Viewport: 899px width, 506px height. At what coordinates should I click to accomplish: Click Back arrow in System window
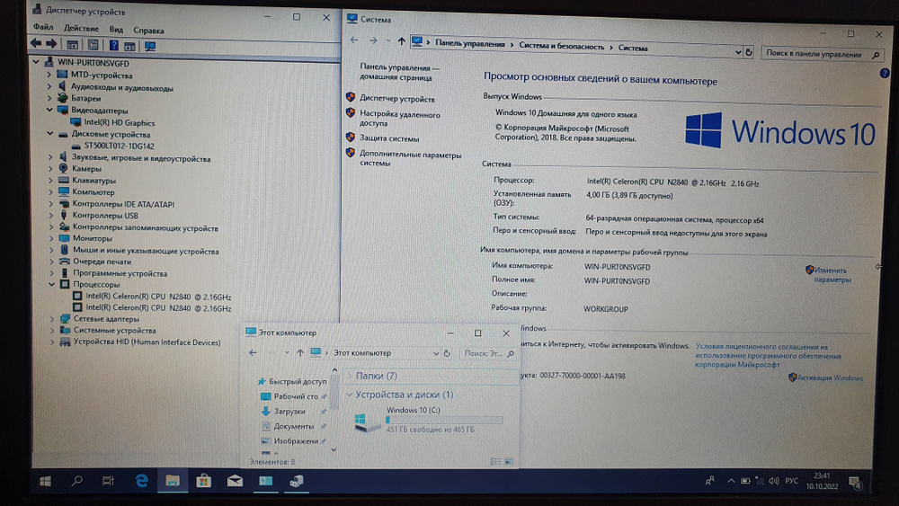click(353, 40)
